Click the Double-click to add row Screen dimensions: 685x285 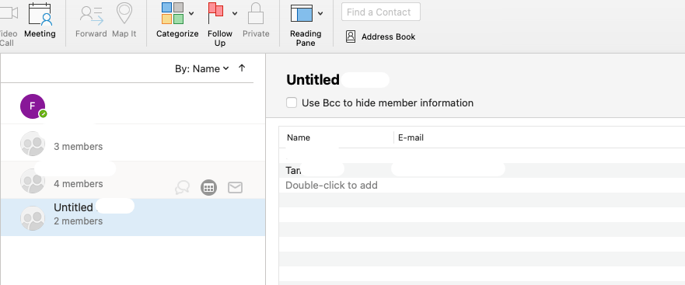tap(482, 185)
